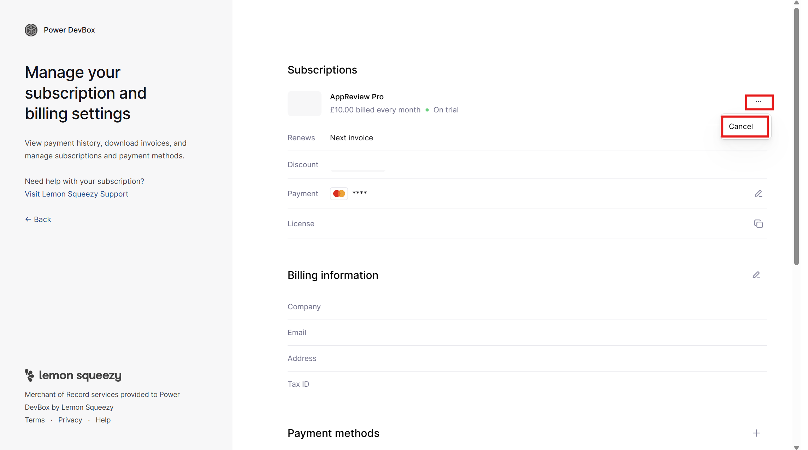Screen dimensions: 808x450
Task: Add a new payment method plus icon
Action: point(756,433)
